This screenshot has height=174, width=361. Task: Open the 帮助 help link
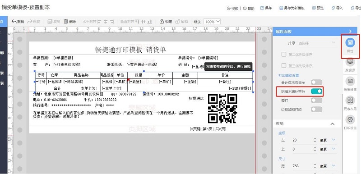249,8
